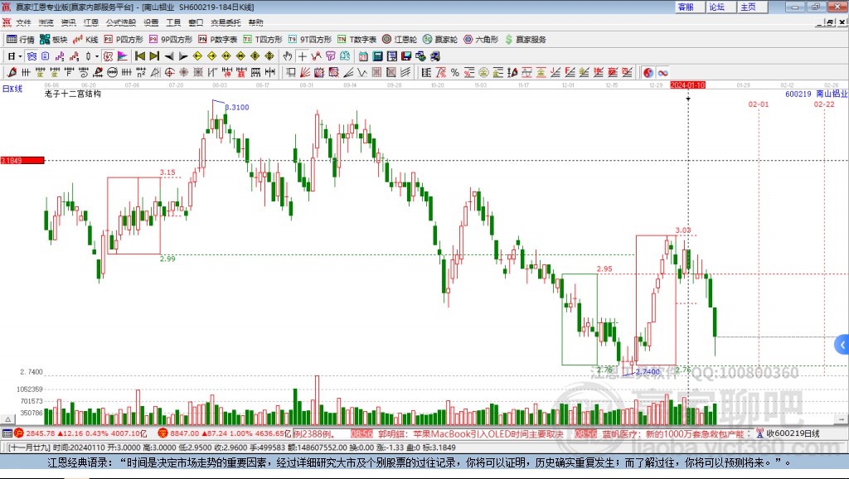Open the 六角形 hexagon tool
The image size is (849, 479).
coord(481,40)
